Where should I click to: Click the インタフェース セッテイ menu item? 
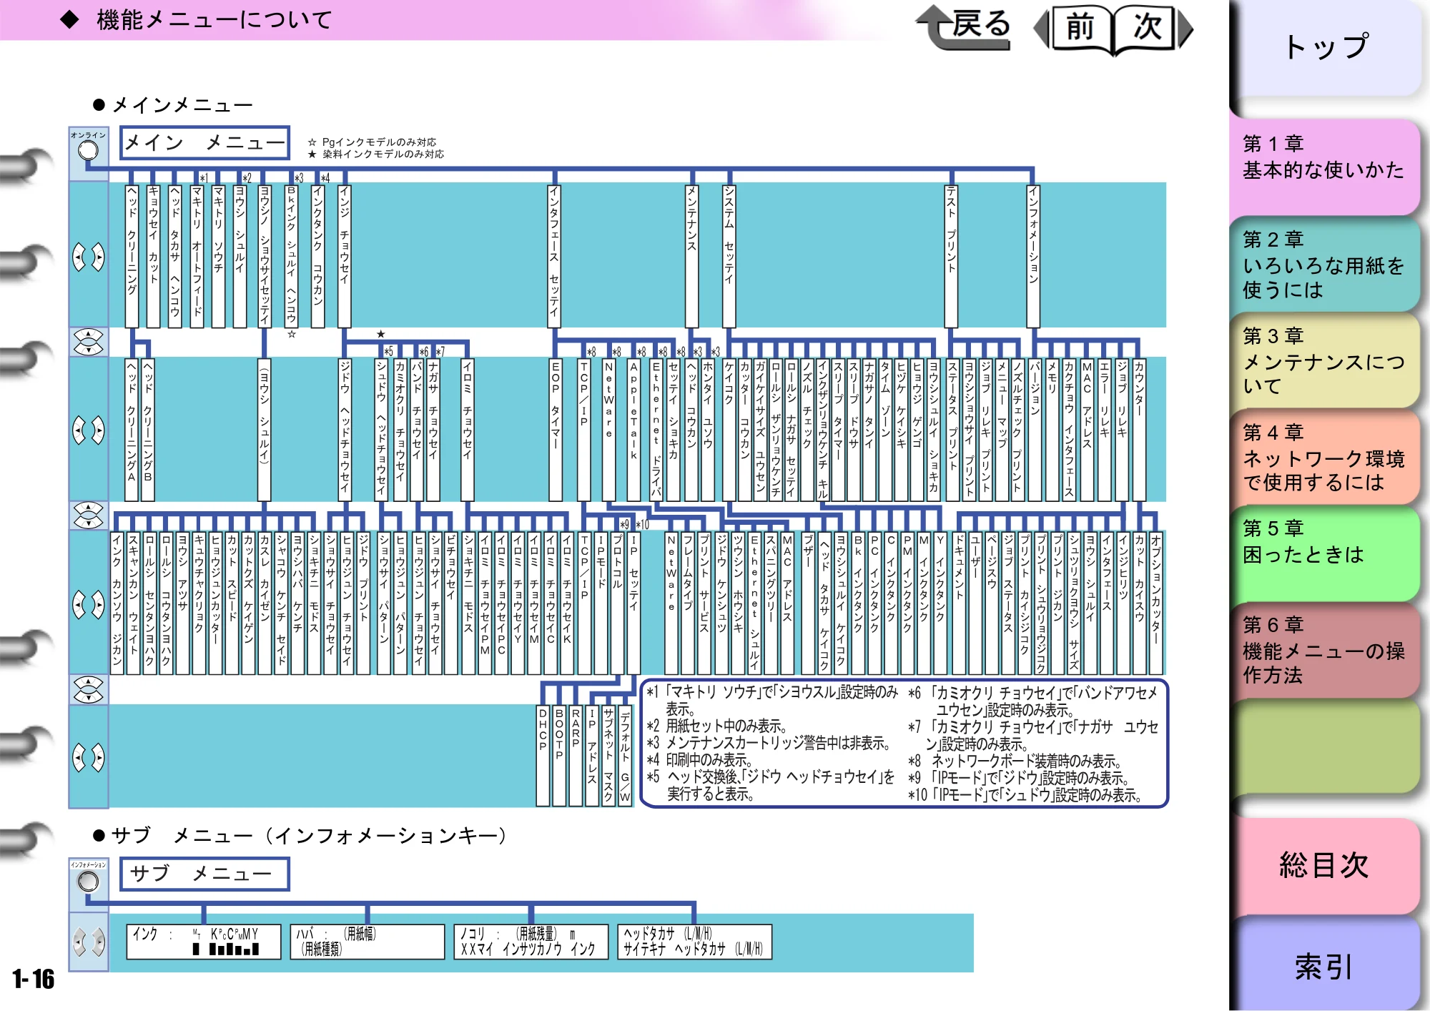pos(554,256)
